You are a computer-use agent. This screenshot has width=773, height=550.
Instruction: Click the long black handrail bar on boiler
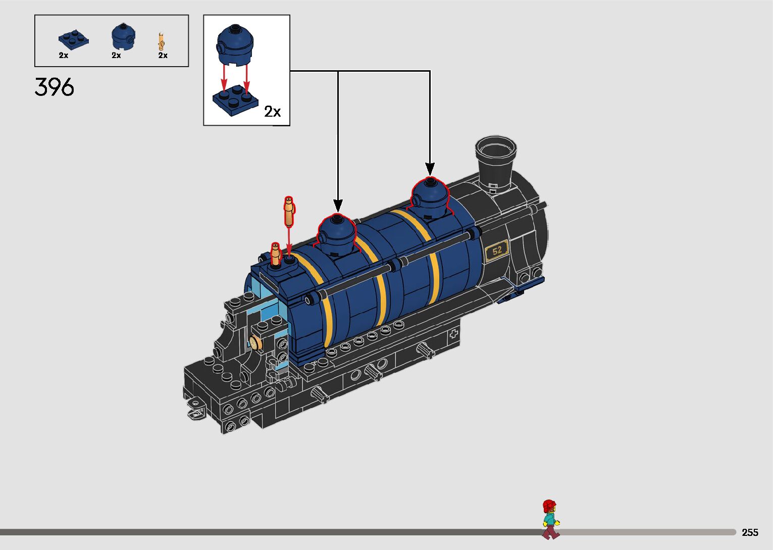click(394, 266)
